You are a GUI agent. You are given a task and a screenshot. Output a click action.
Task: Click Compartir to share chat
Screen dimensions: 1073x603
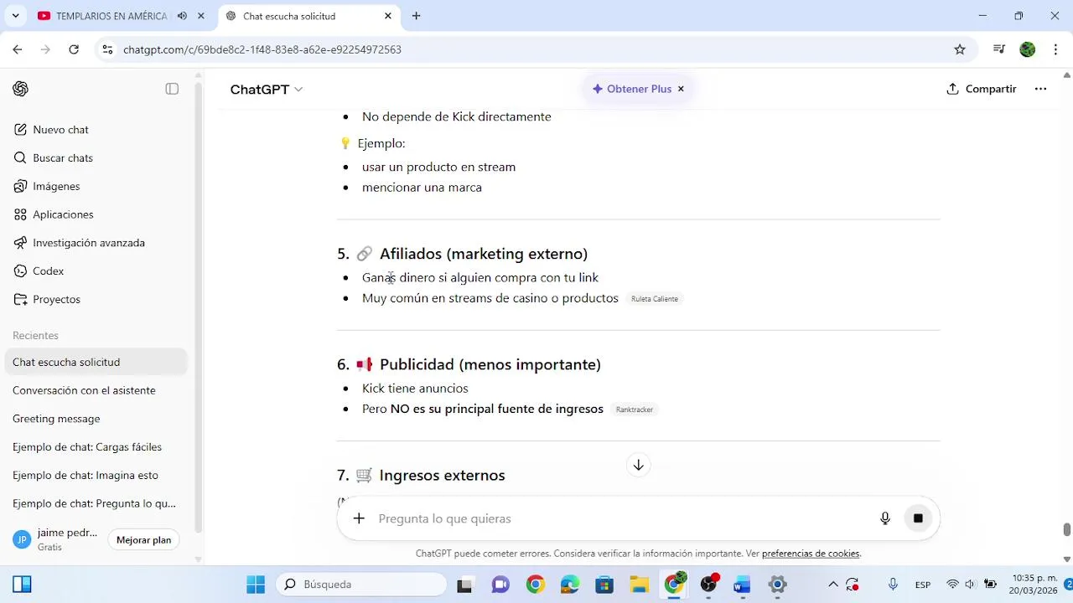981,89
